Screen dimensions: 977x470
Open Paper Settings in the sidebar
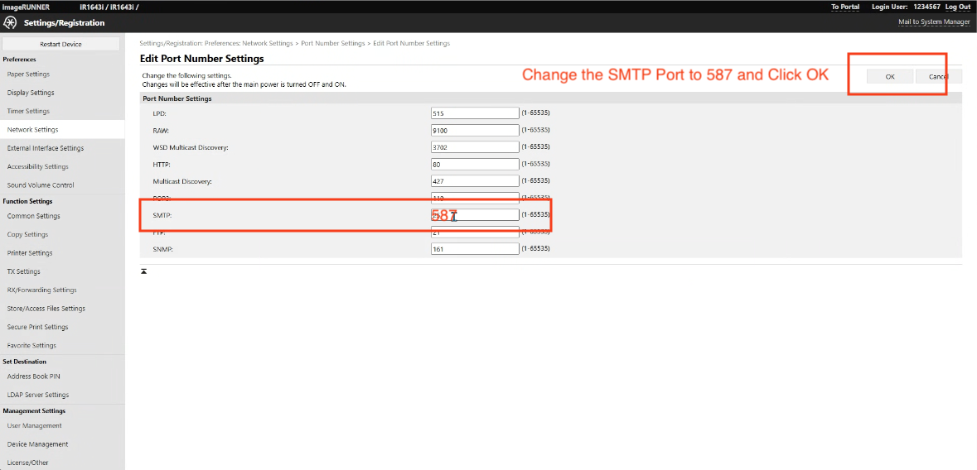(29, 74)
